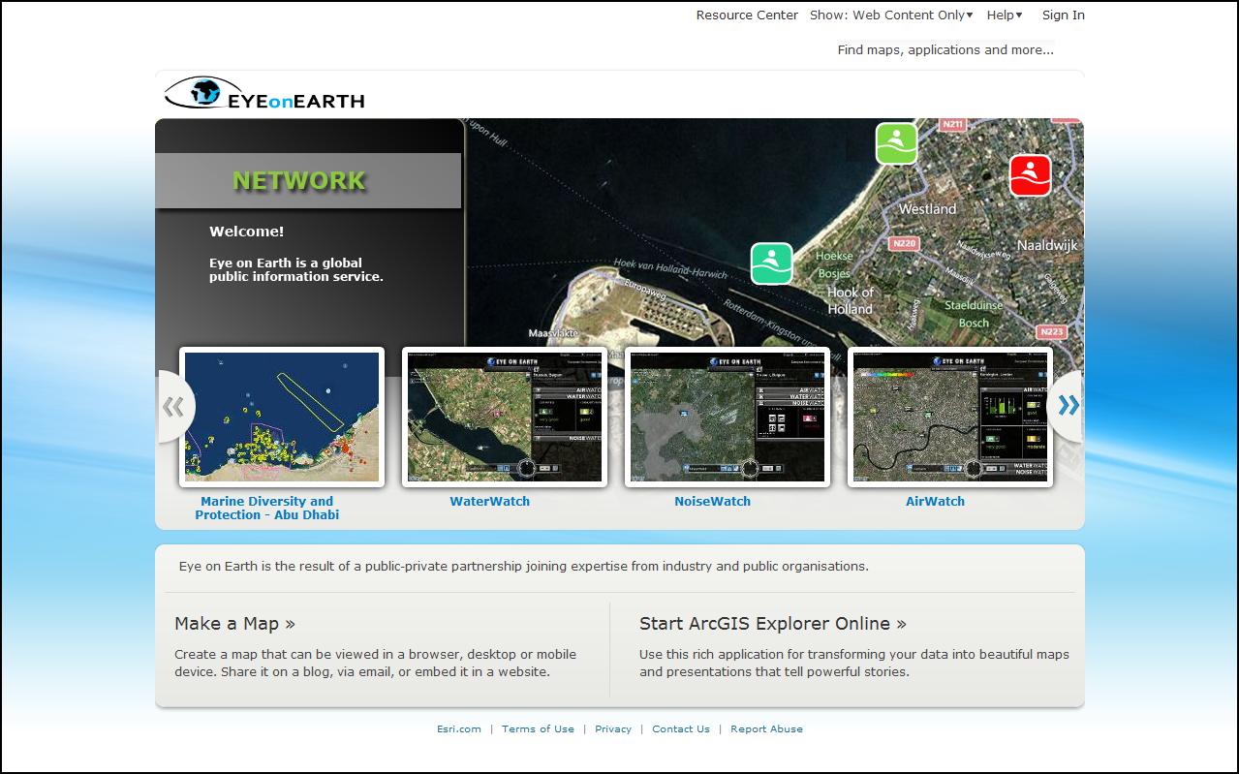Click the Hoekse Bosjes map label
The image size is (1239, 774).
[834, 264]
